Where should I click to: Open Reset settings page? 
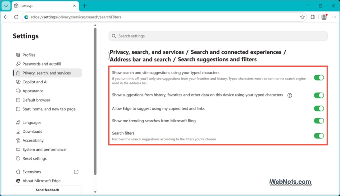pos(47,159)
